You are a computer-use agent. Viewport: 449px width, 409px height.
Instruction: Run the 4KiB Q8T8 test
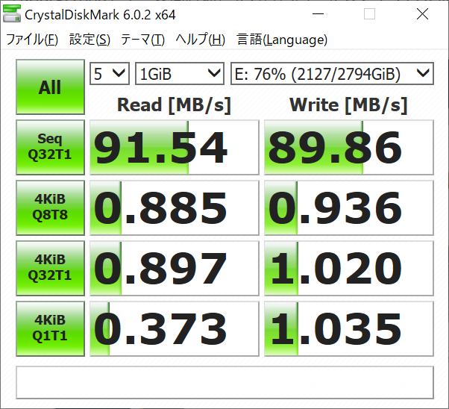coord(50,207)
